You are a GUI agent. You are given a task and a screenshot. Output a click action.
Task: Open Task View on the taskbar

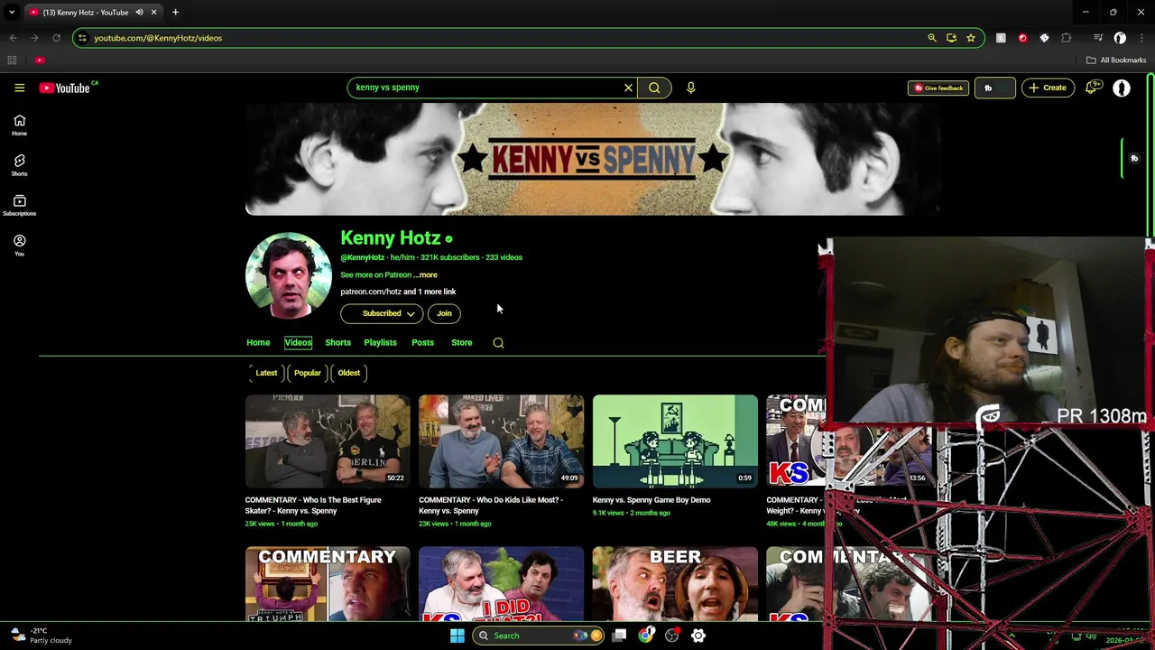pyautogui.click(x=619, y=636)
